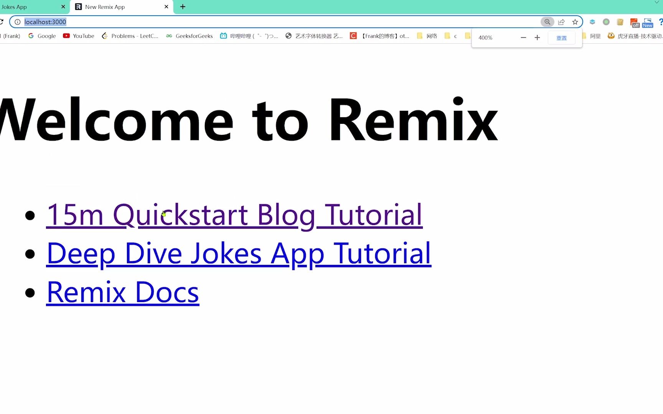
Task: Open the yellow notebook extension icon
Action: click(x=620, y=22)
